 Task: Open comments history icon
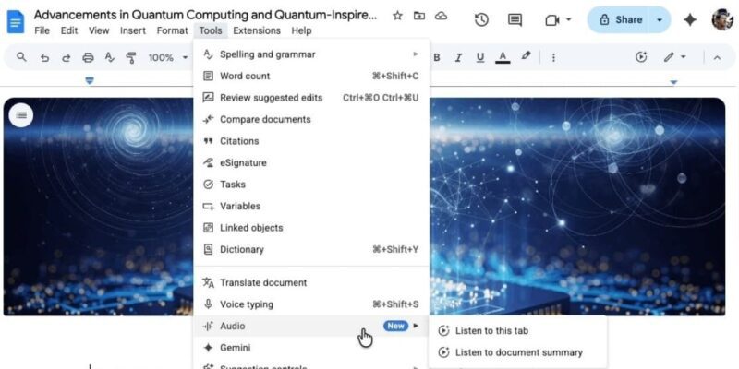pos(515,19)
